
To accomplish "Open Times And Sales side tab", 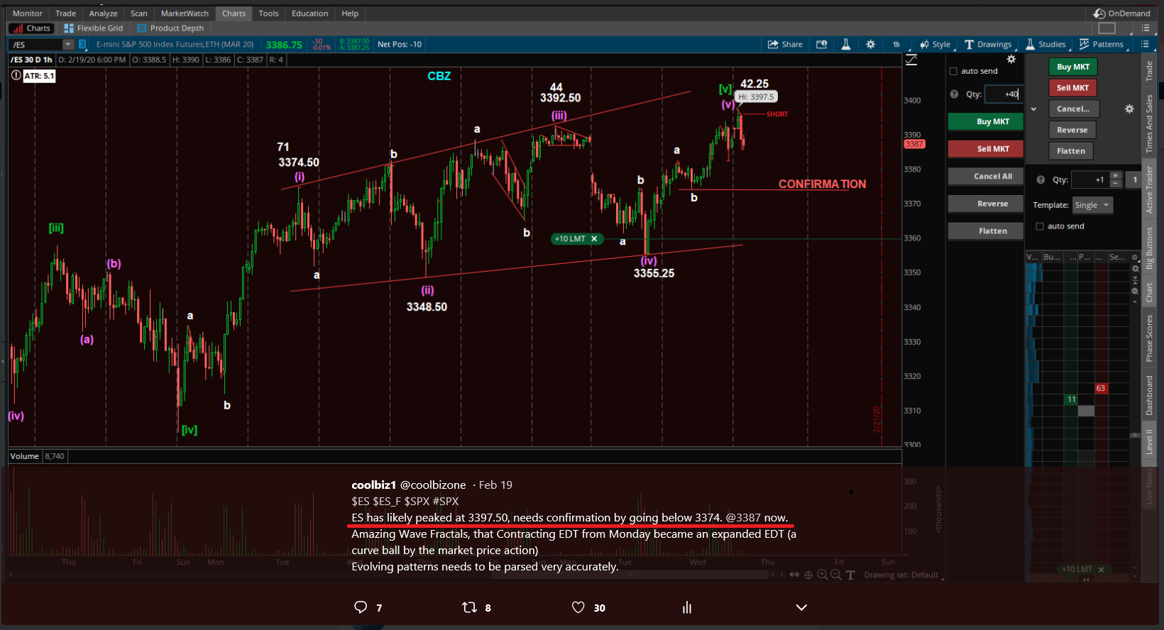I will point(1150,123).
